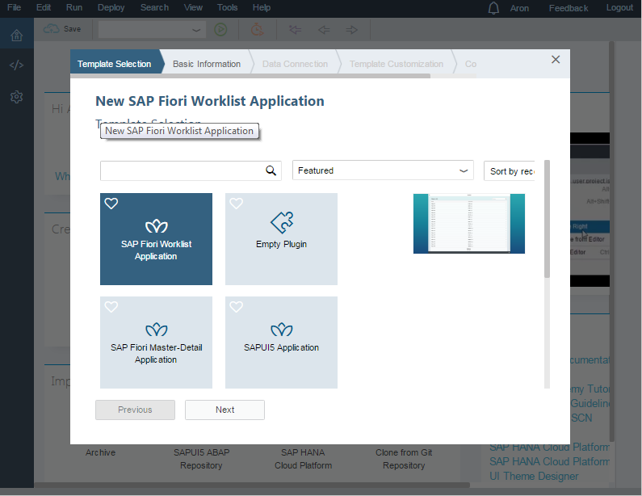Click the worklist template preview thumbnail
Image resolution: width=642 pixels, height=496 pixels.
click(x=469, y=224)
